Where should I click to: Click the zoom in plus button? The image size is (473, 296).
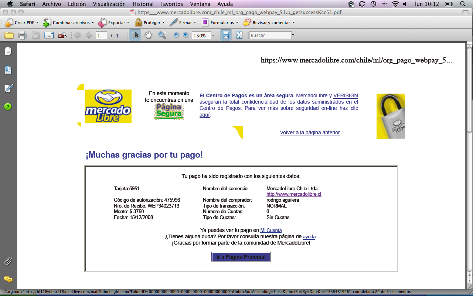click(x=186, y=35)
